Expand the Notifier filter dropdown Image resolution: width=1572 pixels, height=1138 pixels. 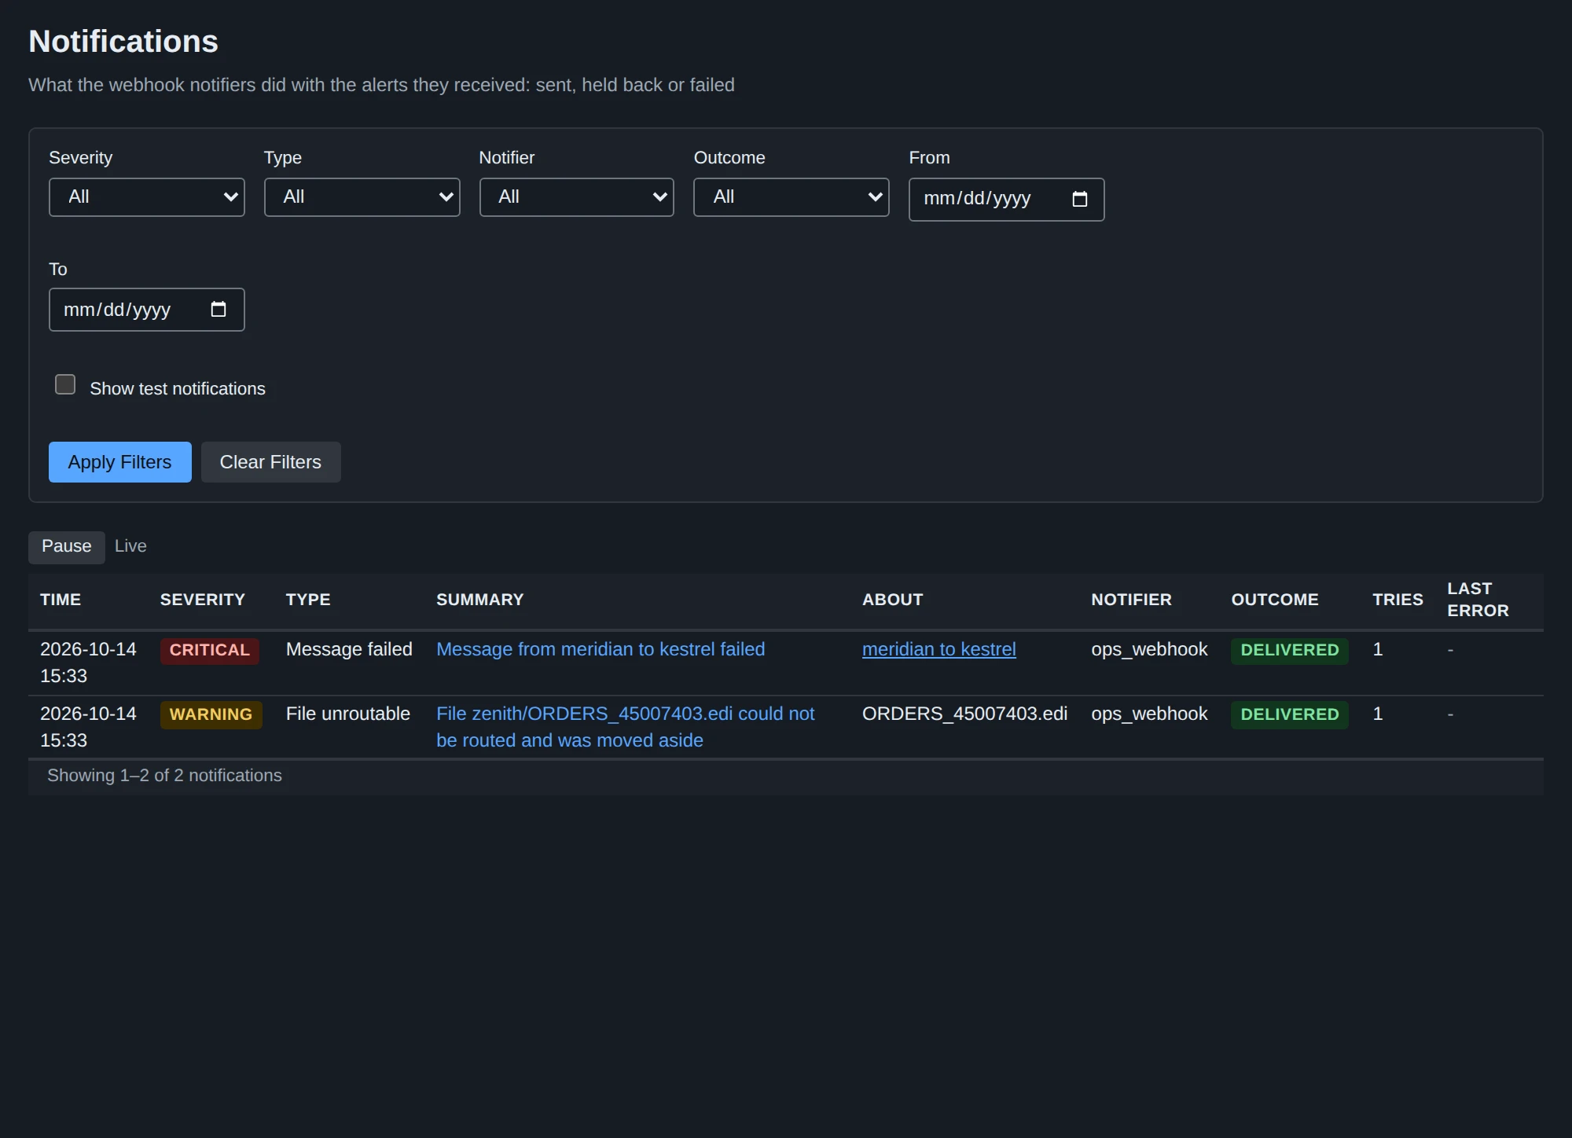point(577,197)
